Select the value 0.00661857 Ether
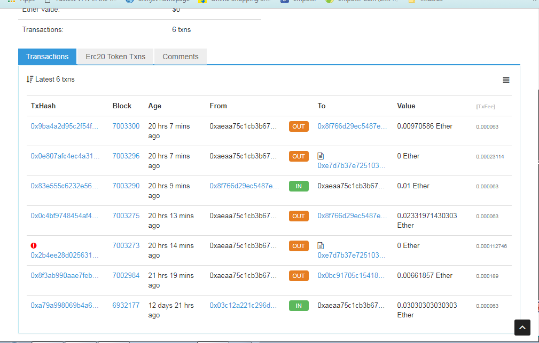 tap(425, 275)
